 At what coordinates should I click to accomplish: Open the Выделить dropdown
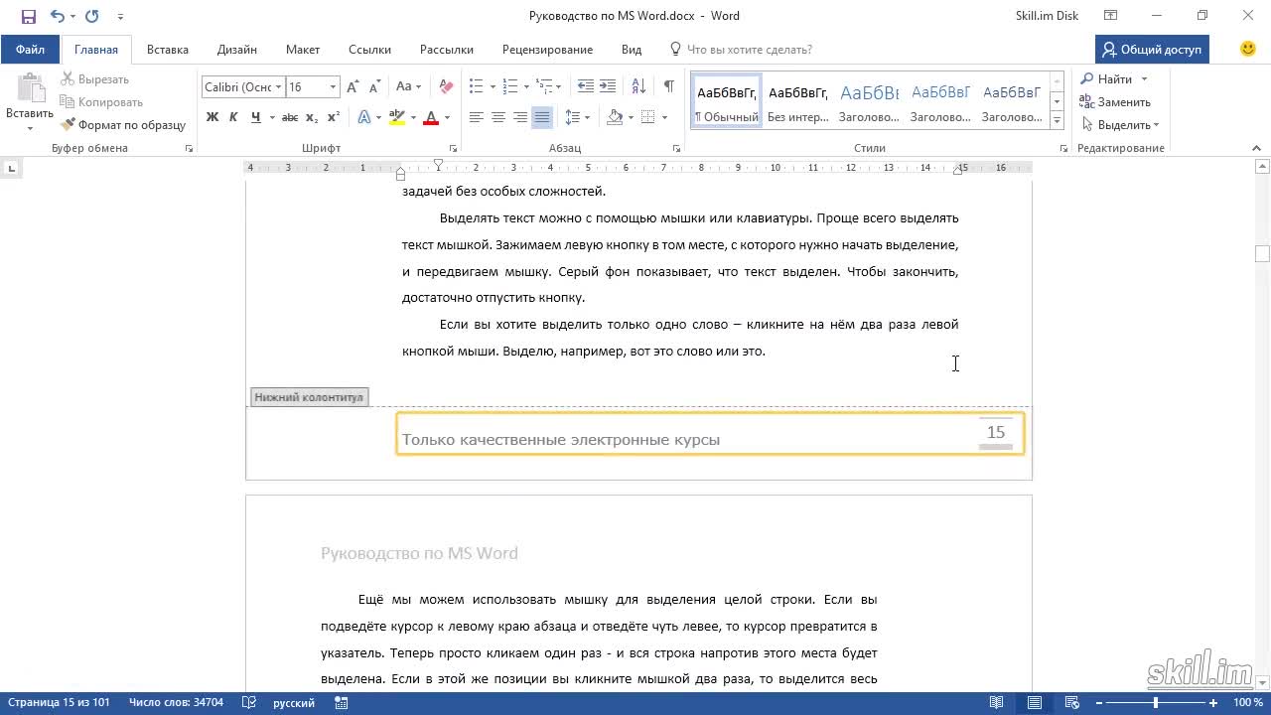point(1120,125)
